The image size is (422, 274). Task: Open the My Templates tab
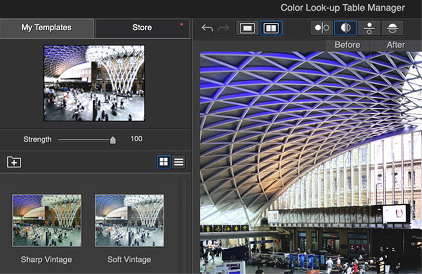click(46, 28)
